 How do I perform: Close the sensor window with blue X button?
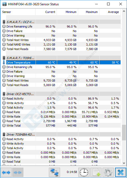(121, 172)
